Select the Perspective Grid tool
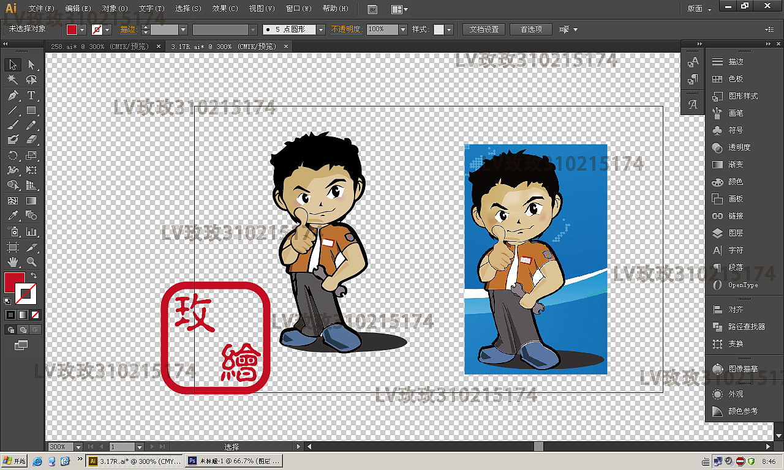 31,185
